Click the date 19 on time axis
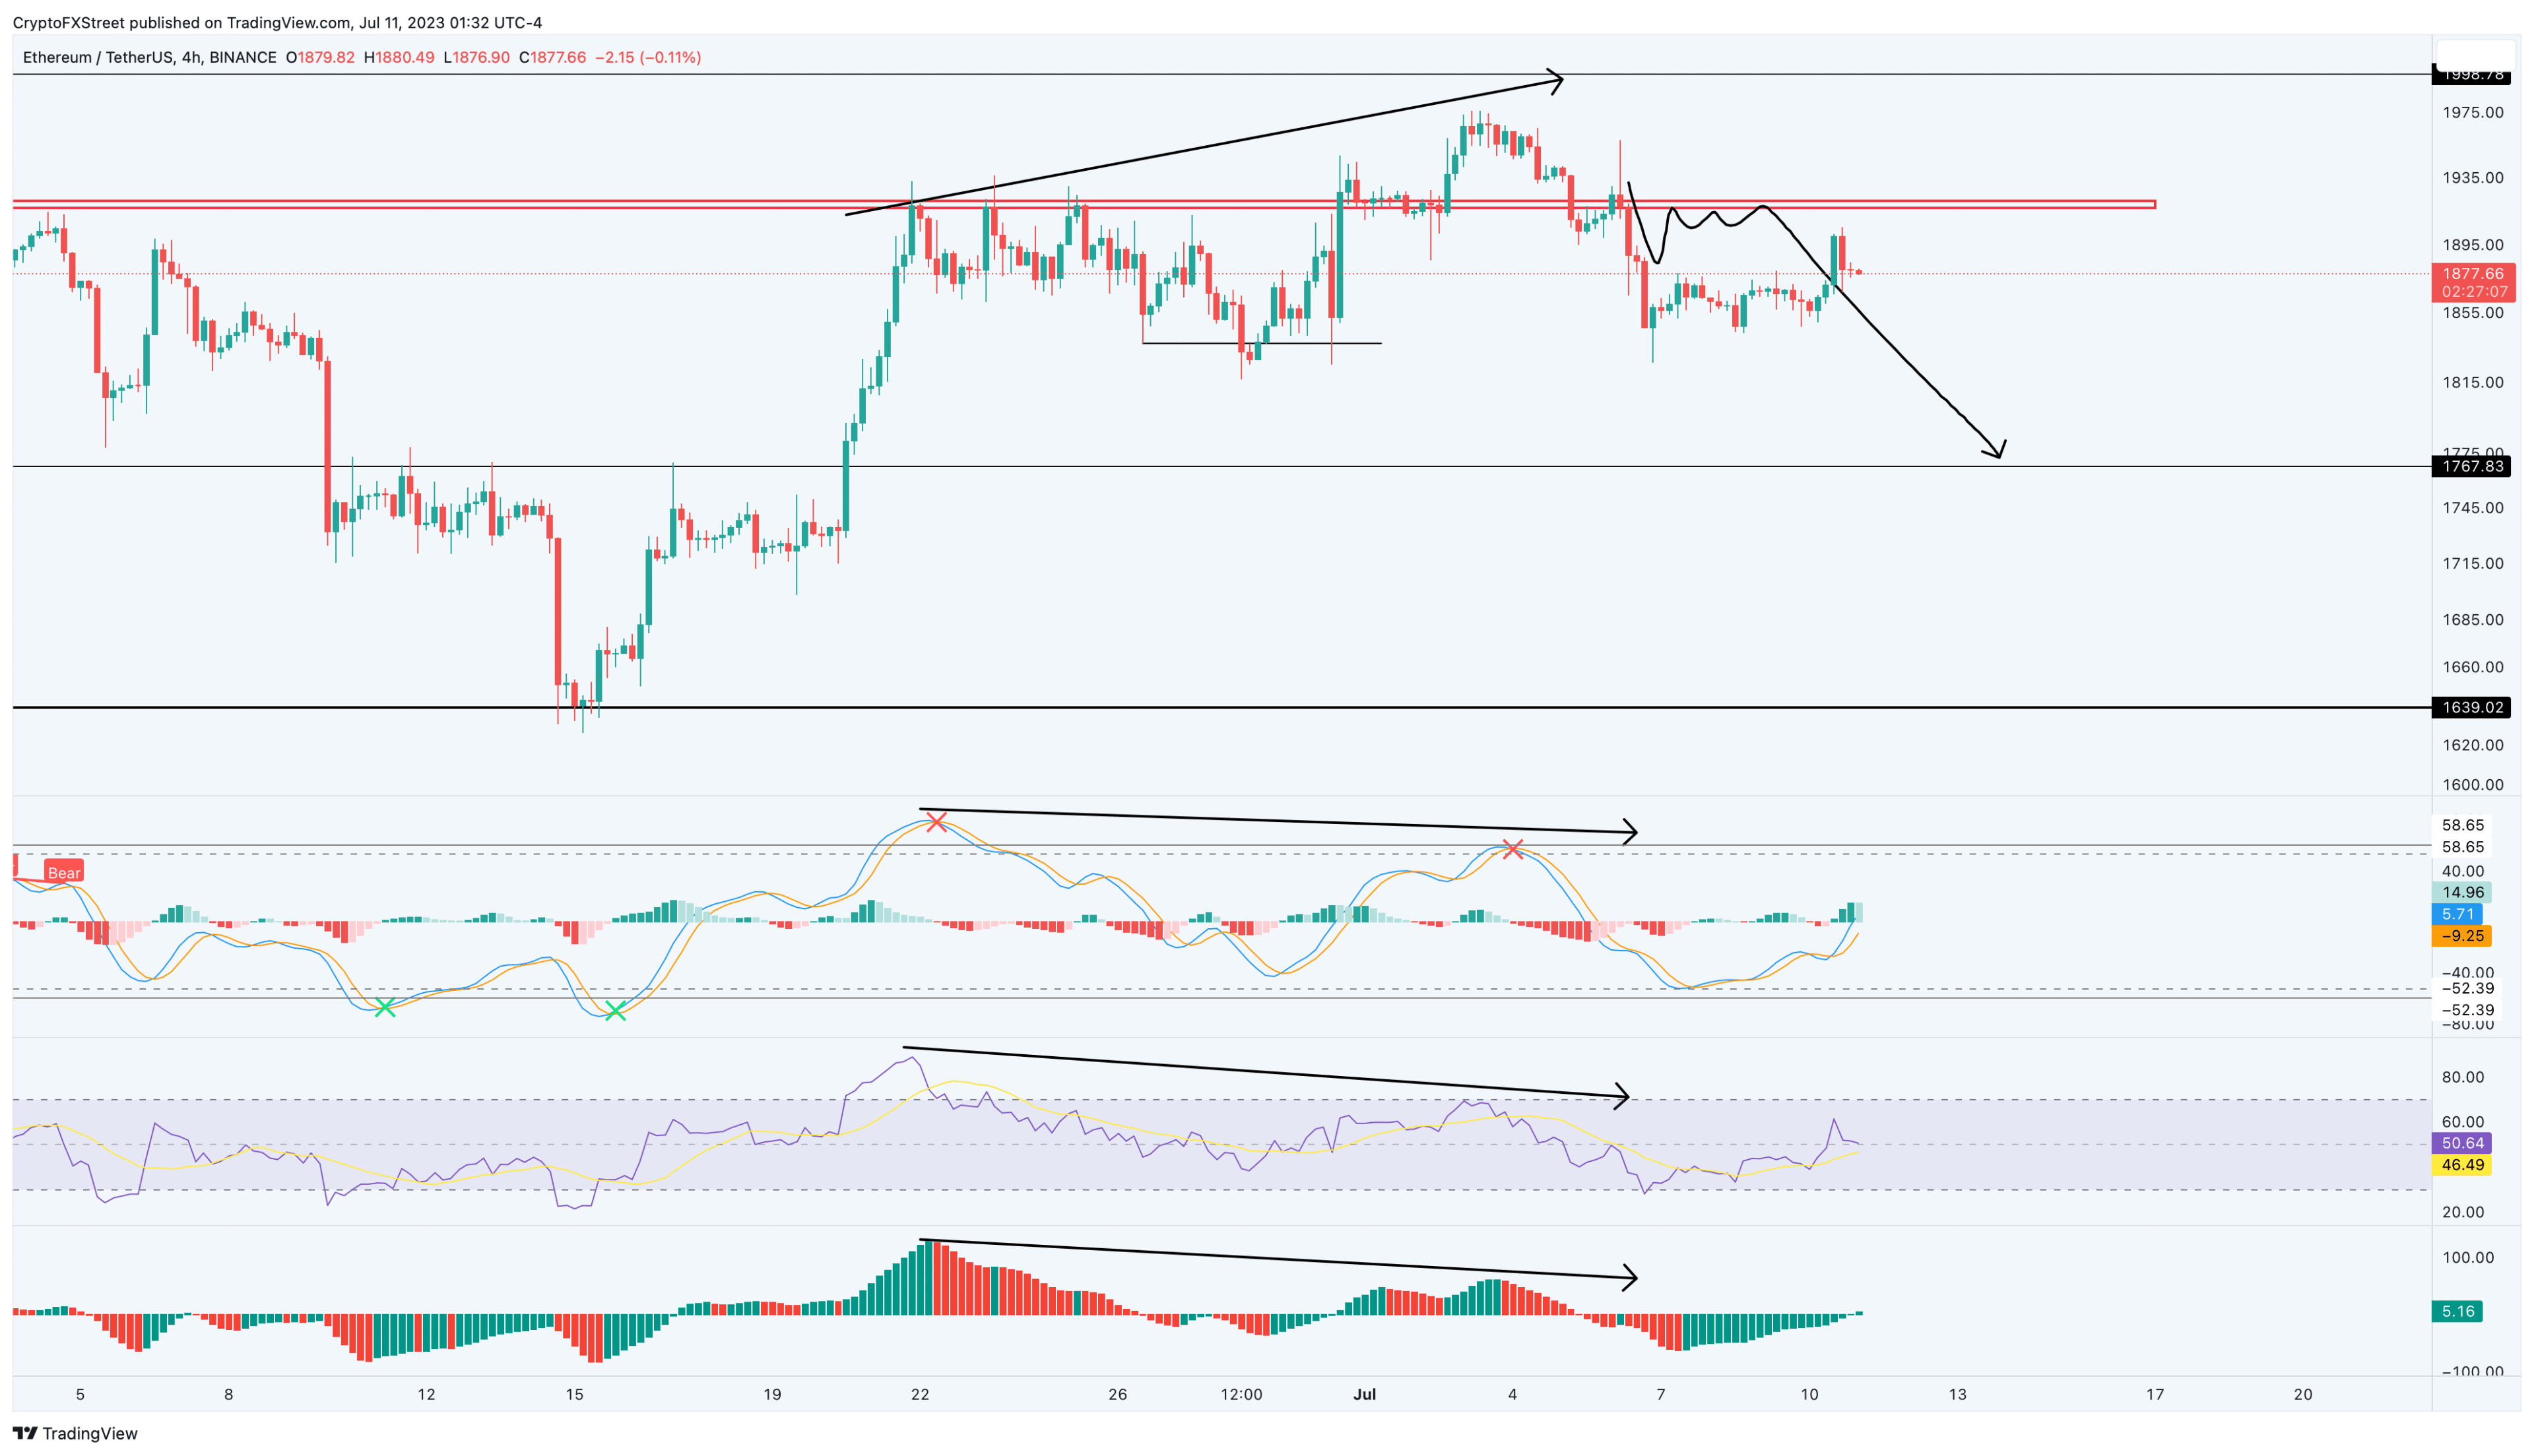This screenshot has height=1456, width=2534. 772,1394
